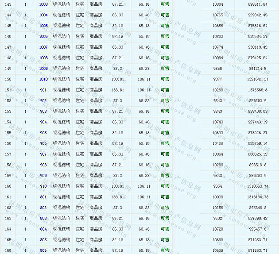The height and width of the screenshot is (254, 279).
Task: Open the room 801 link
Action: click(43, 197)
